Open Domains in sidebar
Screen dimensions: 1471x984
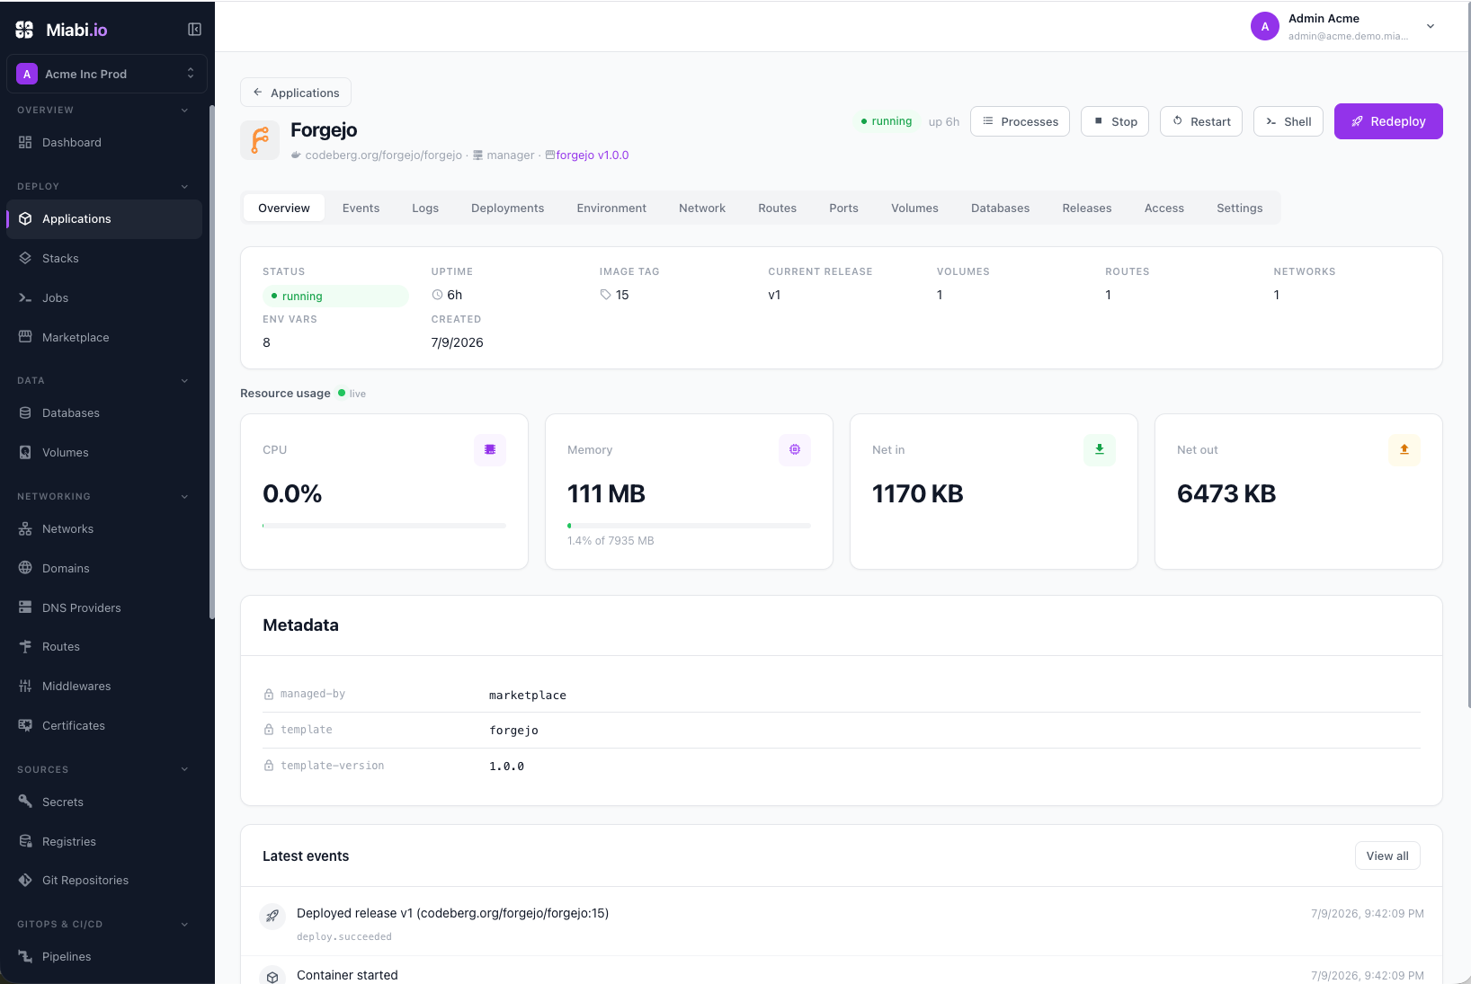[x=104, y=568]
